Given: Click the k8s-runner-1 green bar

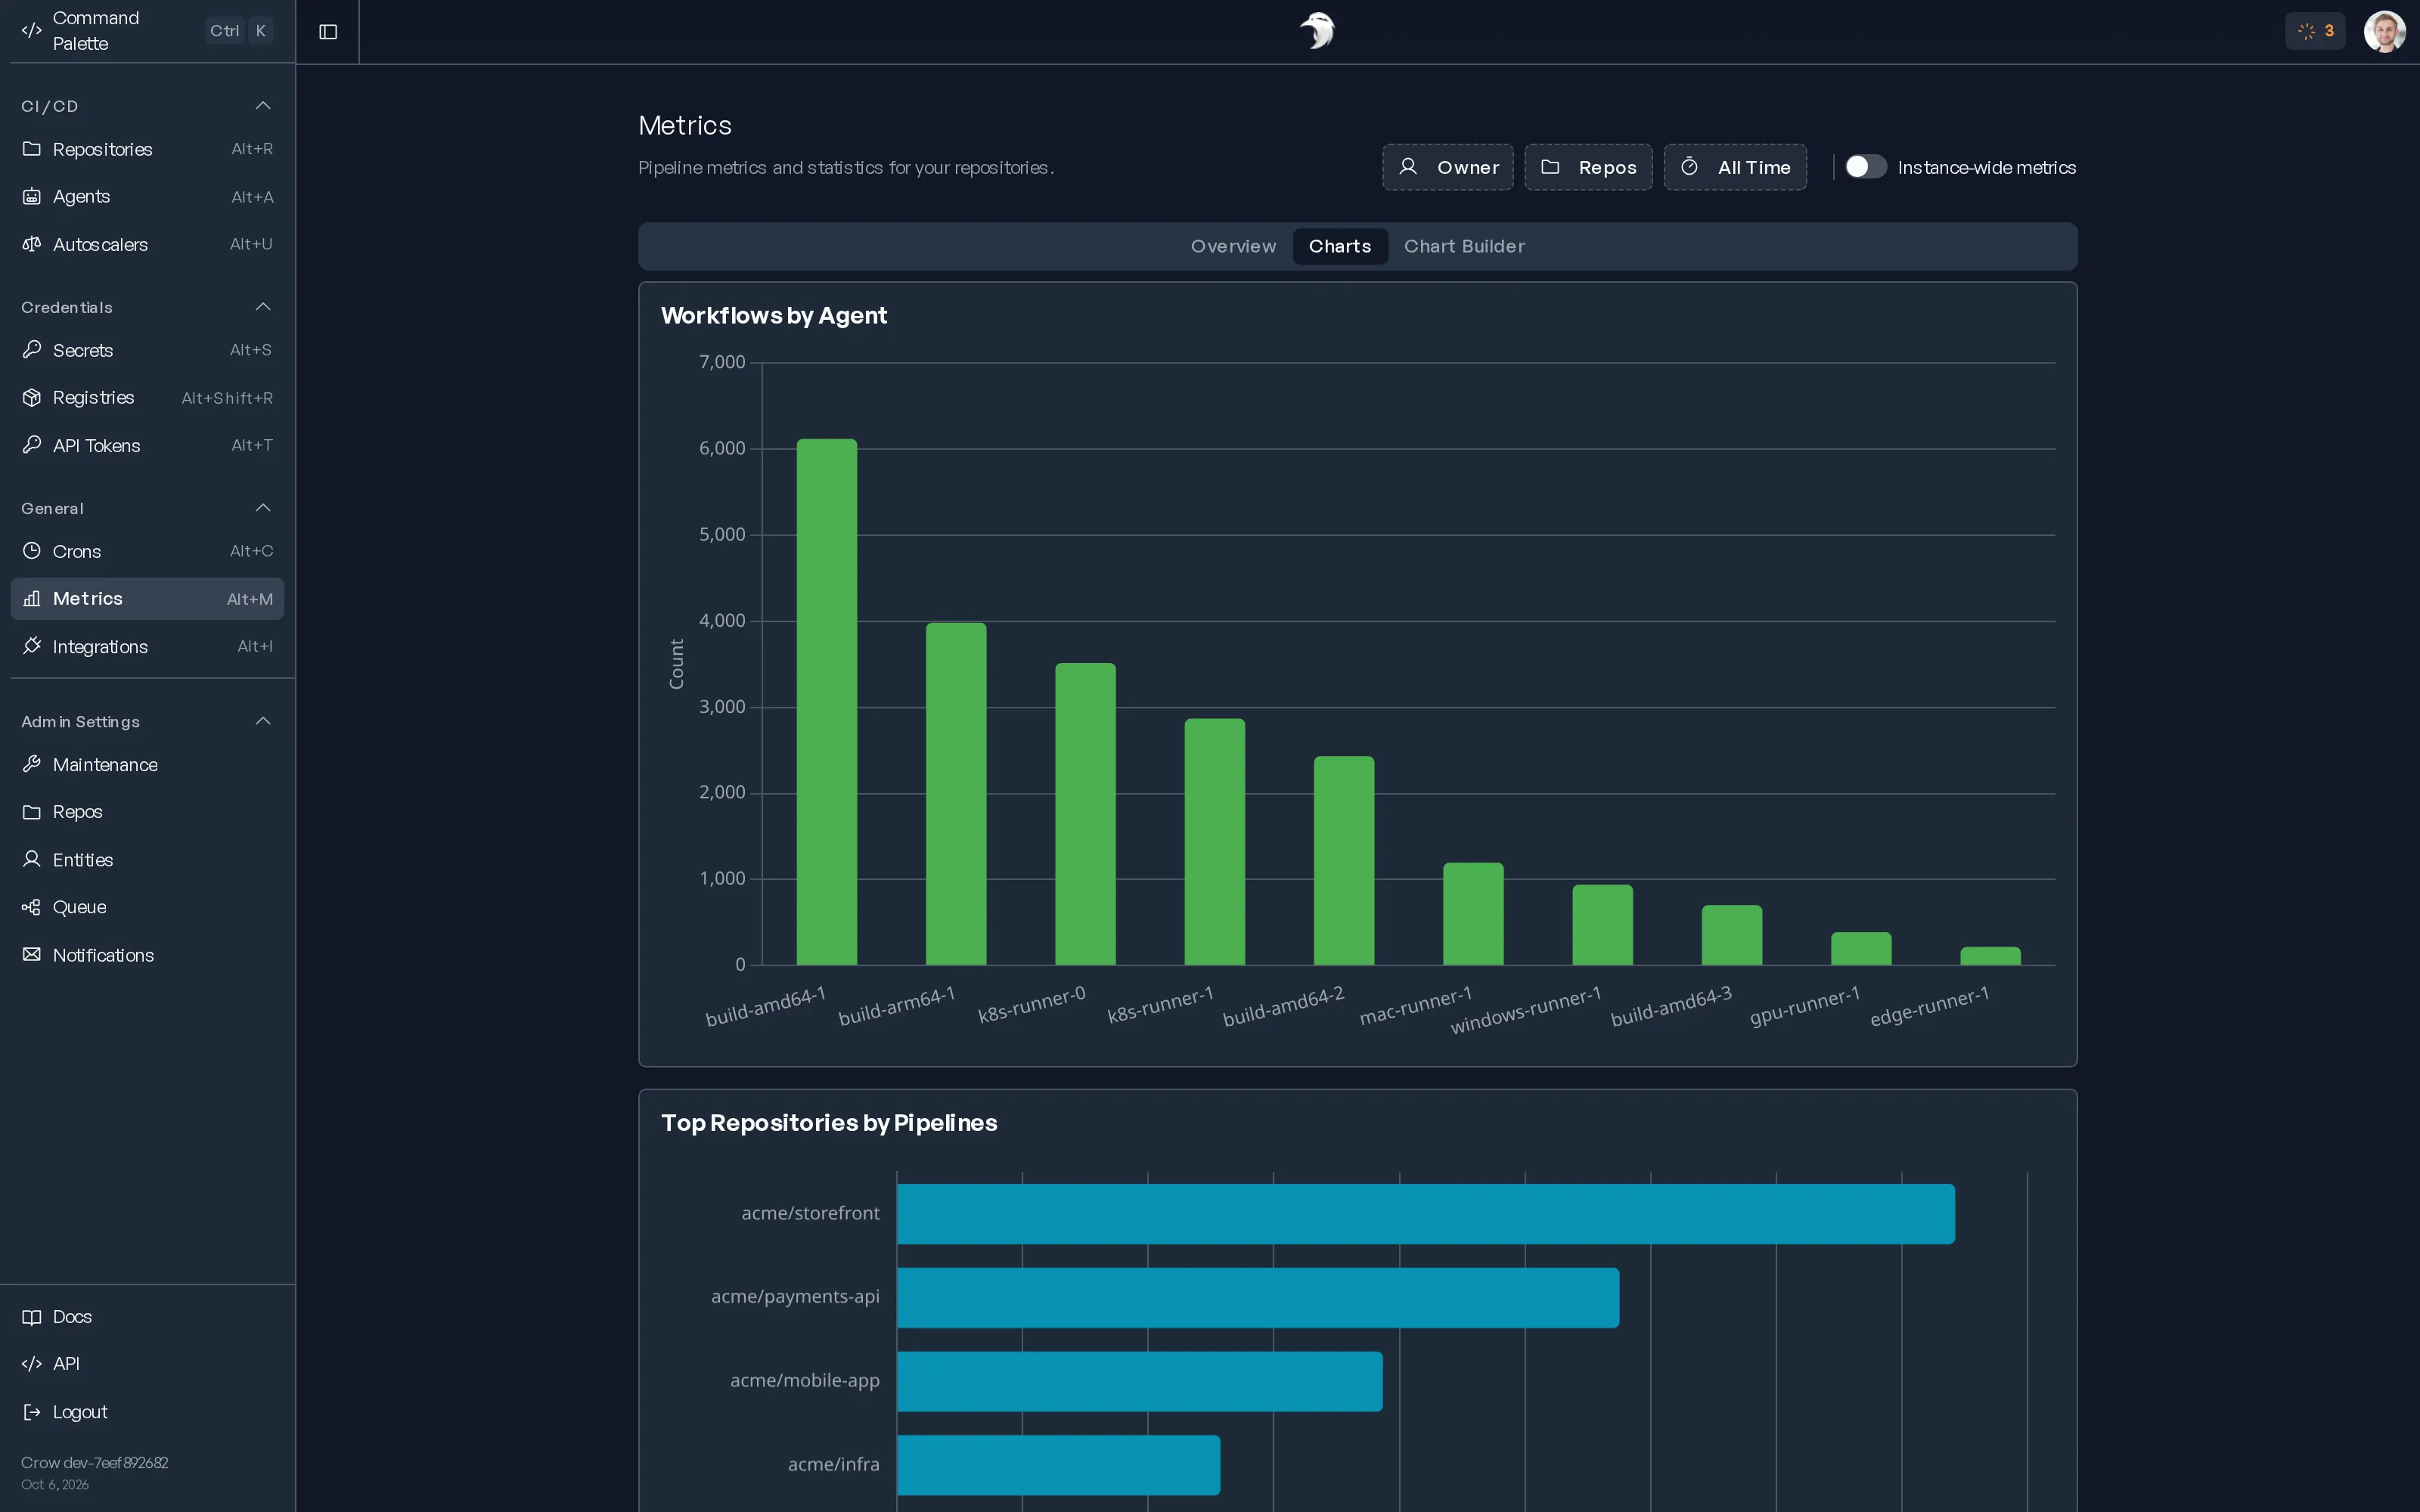Looking at the screenshot, I should (x=1215, y=842).
